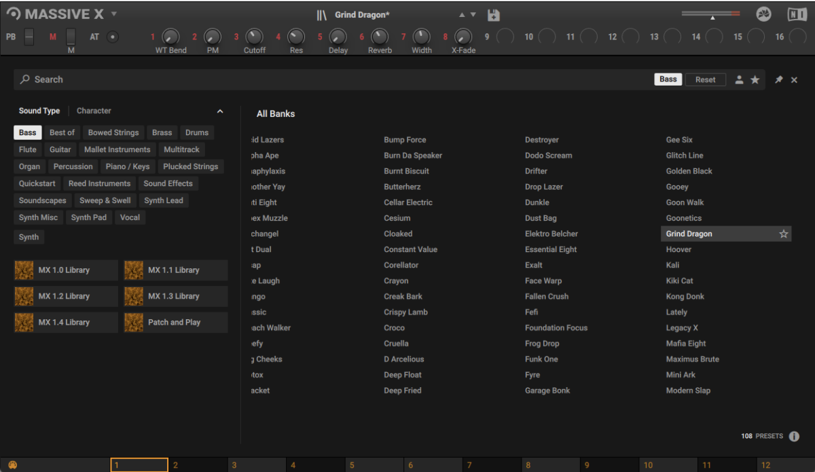
Task: Select the MX 1.3 Library bank
Action: point(176,296)
